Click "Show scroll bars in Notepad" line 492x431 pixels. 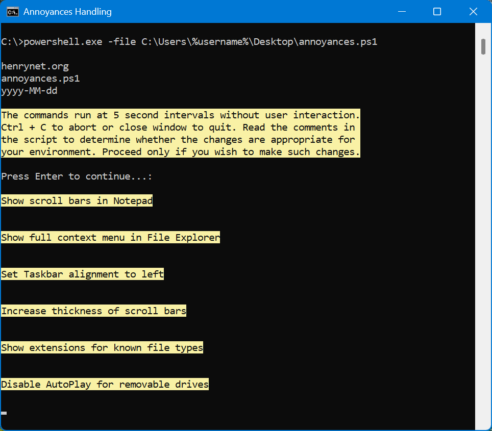pyautogui.click(x=77, y=201)
